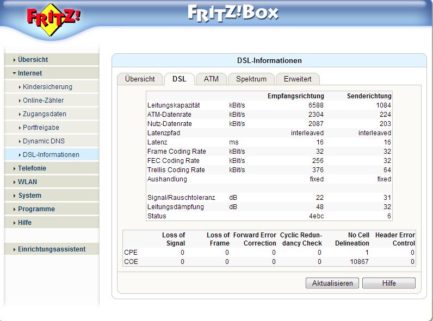Click the DSL-Informationen panel title
The width and height of the screenshot is (433, 321).
(x=269, y=60)
